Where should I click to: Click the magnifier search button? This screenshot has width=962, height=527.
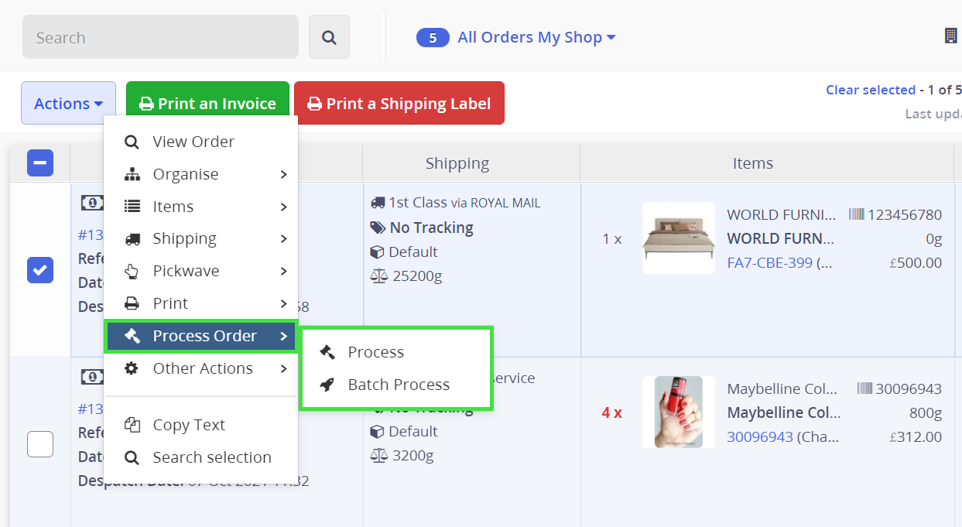coord(329,37)
